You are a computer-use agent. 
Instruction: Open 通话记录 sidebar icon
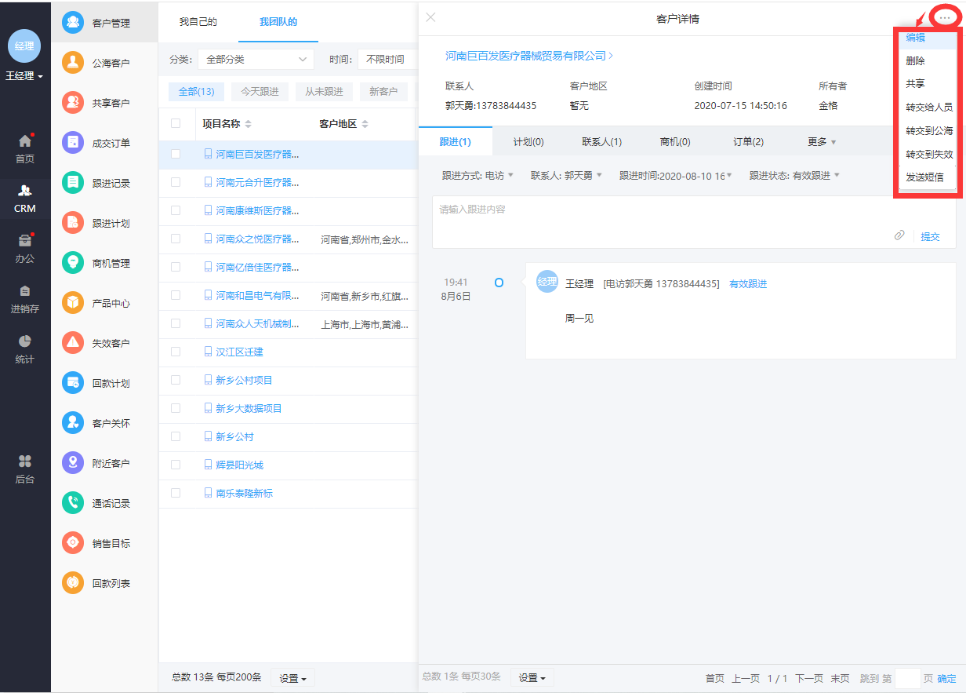click(x=73, y=503)
